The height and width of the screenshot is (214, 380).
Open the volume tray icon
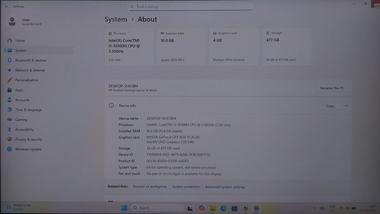[x=347, y=208]
